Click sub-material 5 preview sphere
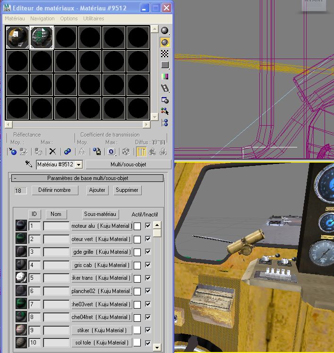Image resolution: width=334 pixels, height=353 pixels. 21,277
